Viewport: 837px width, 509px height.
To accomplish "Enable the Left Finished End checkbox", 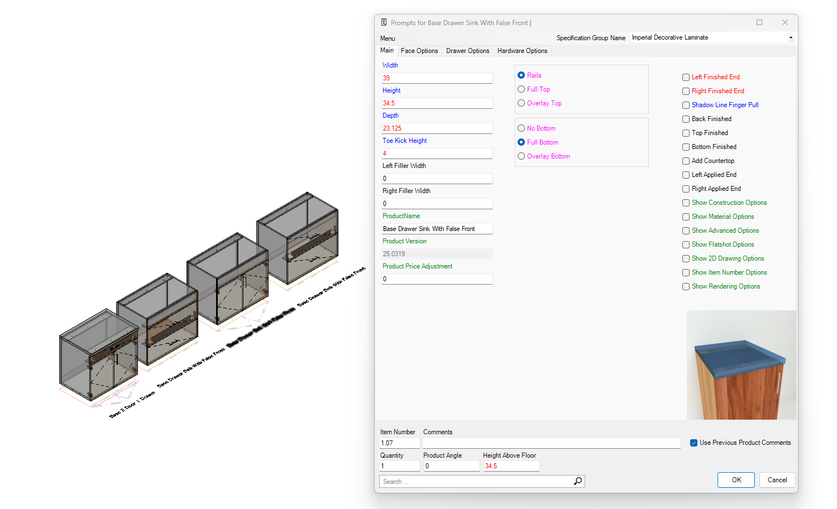I will pos(686,78).
